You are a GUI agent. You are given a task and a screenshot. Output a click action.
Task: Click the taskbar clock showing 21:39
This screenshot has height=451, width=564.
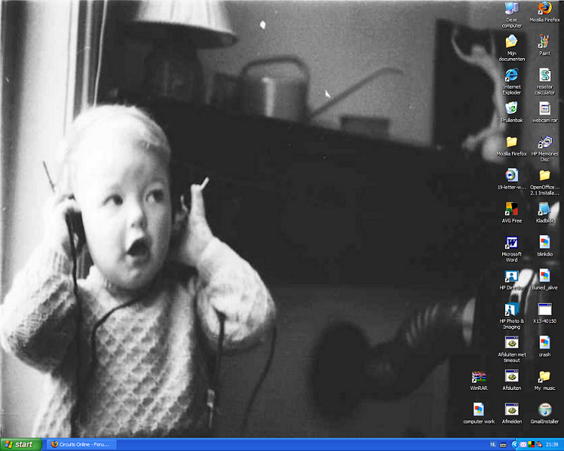coord(551,444)
